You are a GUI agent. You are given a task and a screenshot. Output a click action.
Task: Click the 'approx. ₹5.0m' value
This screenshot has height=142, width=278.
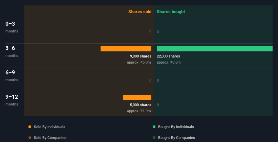coord(139,62)
